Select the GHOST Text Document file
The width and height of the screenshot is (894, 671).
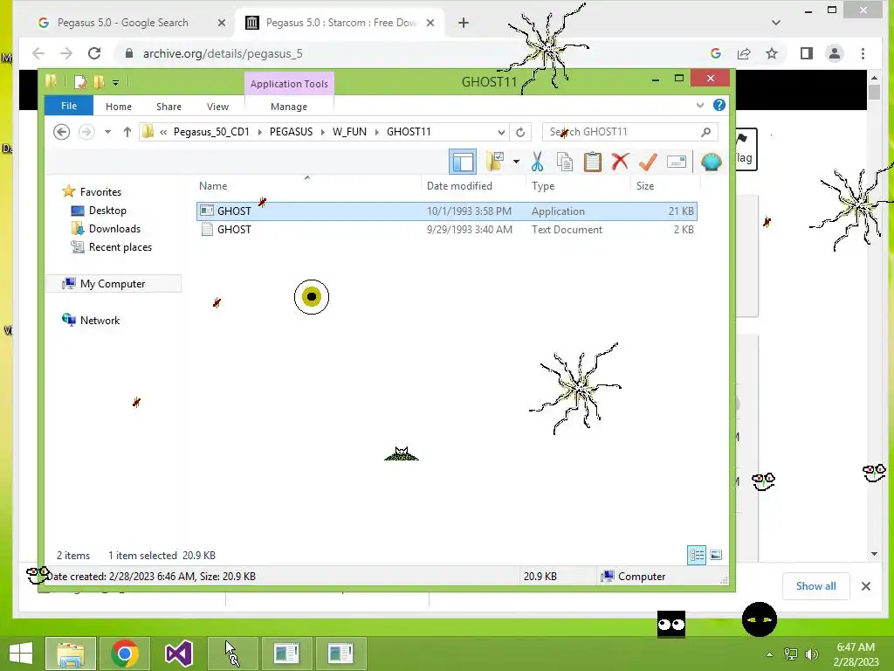click(446, 230)
